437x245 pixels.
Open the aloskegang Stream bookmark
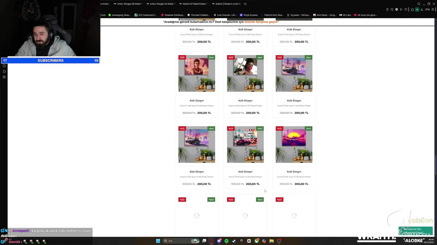(x=120, y=15)
